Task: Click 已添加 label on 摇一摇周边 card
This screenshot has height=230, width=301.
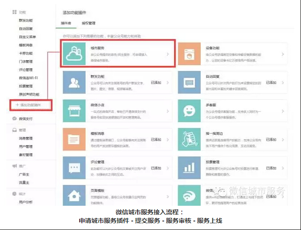Action: point(271,140)
